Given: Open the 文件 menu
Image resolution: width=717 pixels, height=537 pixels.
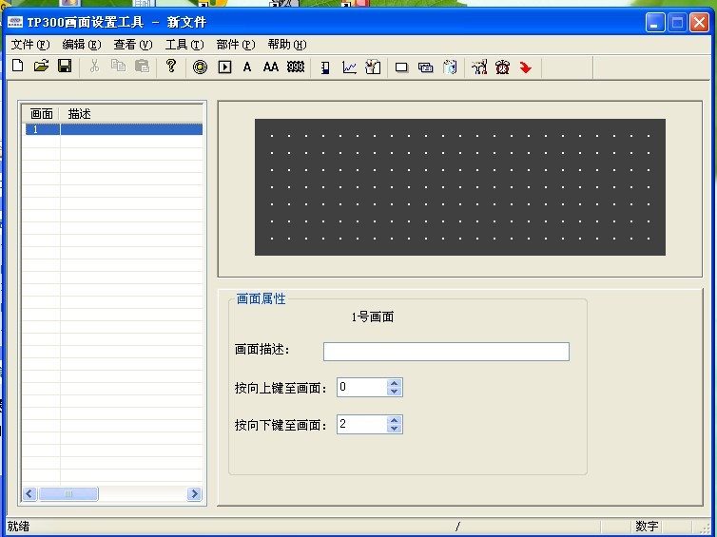Looking at the screenshot, I should 29,44.
